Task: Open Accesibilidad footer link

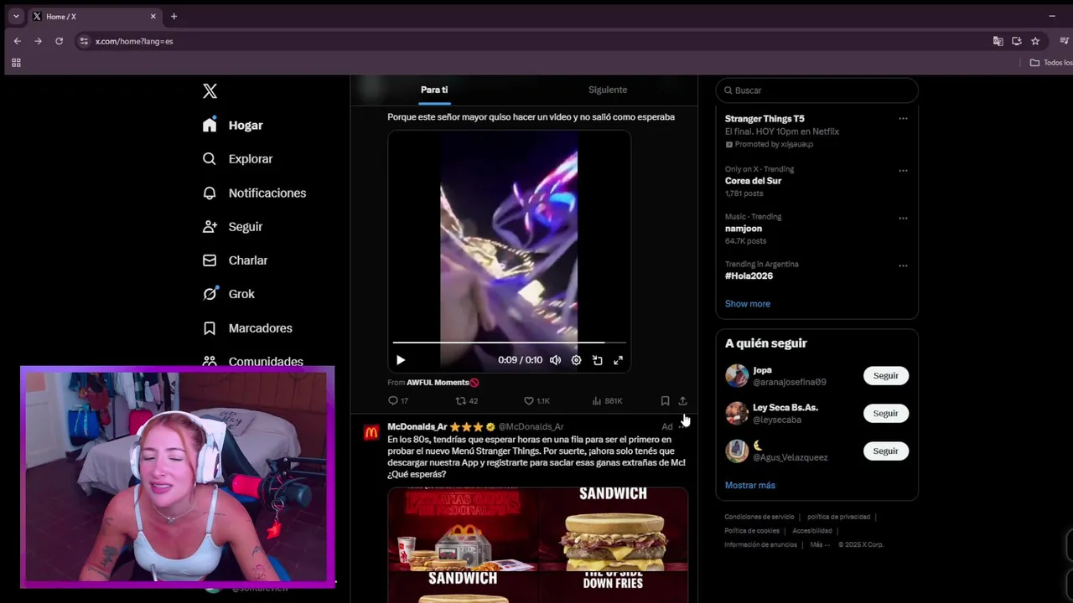Action: pyautogui.click(x=812, y=531)
